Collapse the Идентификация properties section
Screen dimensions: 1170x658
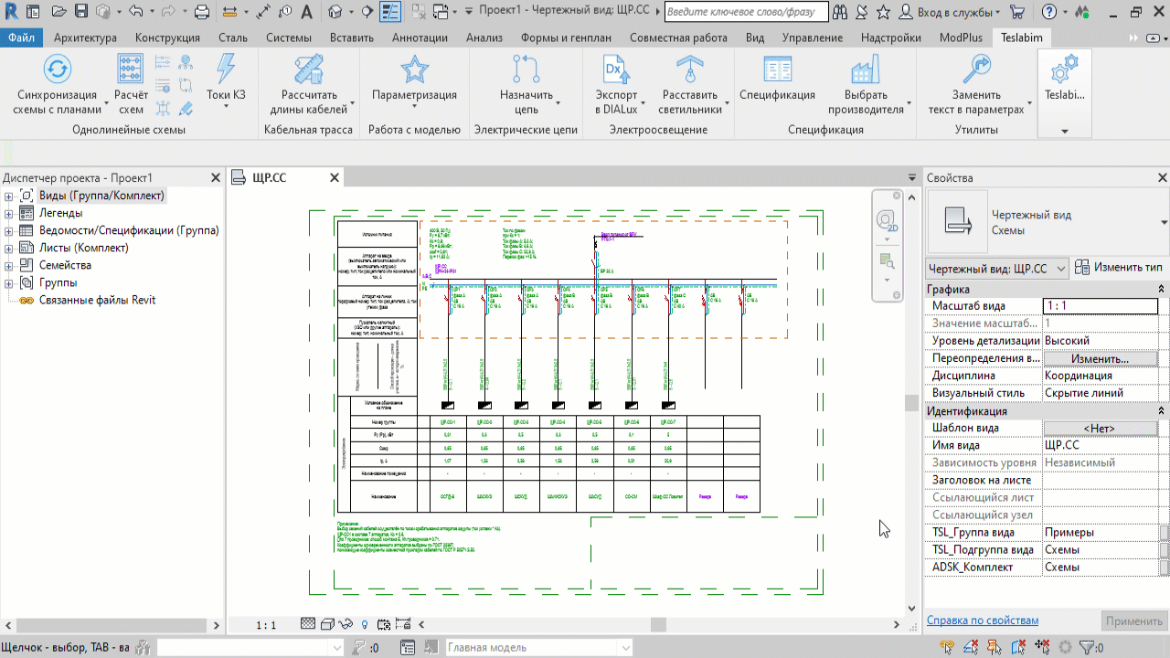point(1162,411)
